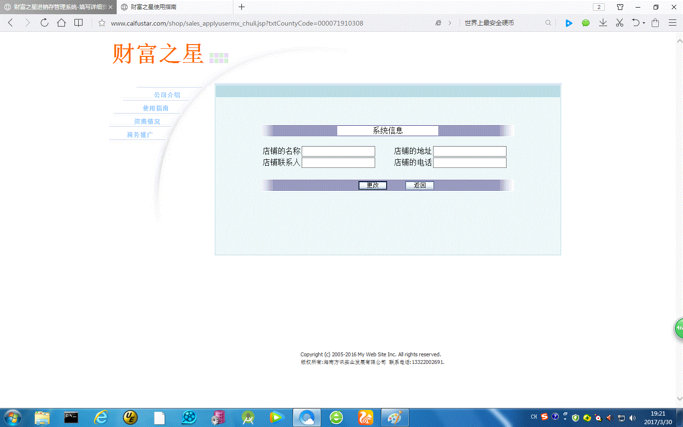This screenshot has height=427, width=683.
Task: Go to 资费情况 in the sidebar
Action: click(147, 121)
